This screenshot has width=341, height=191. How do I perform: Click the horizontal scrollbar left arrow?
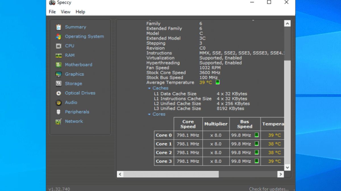click(120, 174)
